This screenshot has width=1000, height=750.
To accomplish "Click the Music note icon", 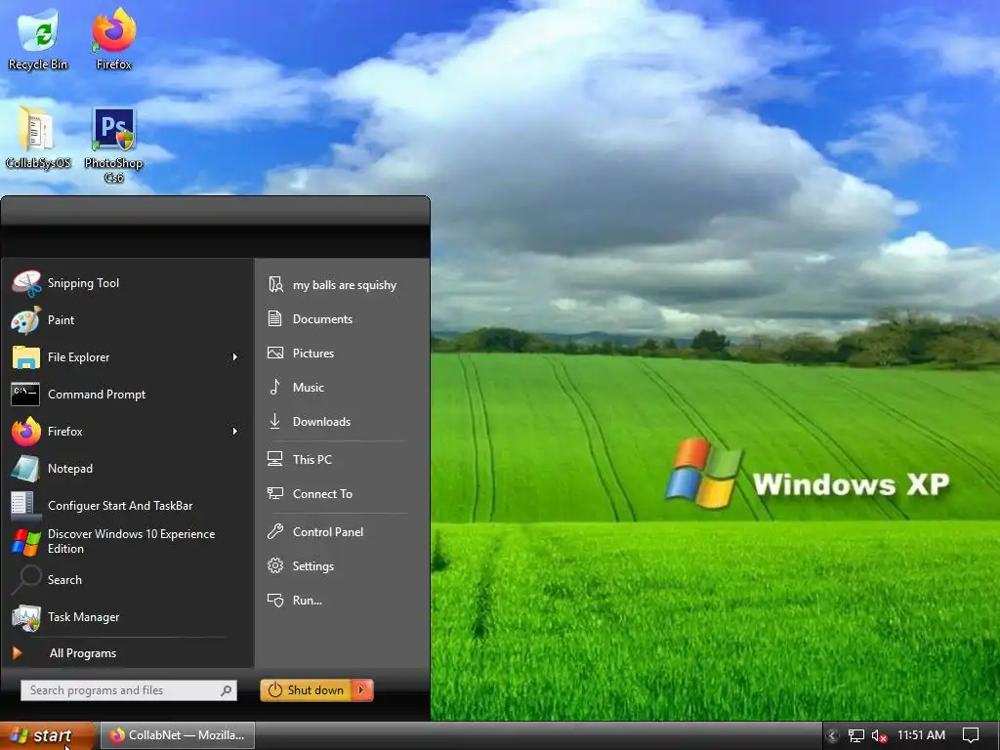I will [274, 387].
